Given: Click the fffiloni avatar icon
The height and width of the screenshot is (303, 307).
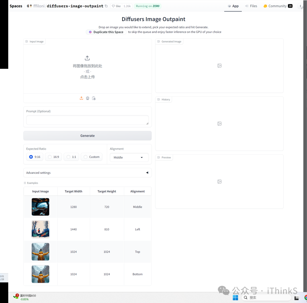Looking at the screenshot, I should tap(29, 6).
